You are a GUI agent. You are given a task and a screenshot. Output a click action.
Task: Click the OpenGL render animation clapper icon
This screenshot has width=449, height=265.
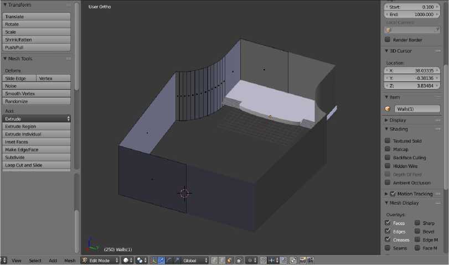point(310,260)
